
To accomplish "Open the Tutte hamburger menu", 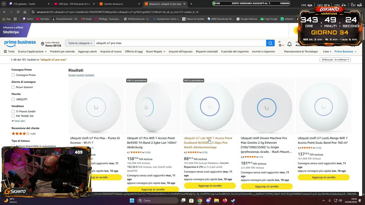I will coord(9,52).
